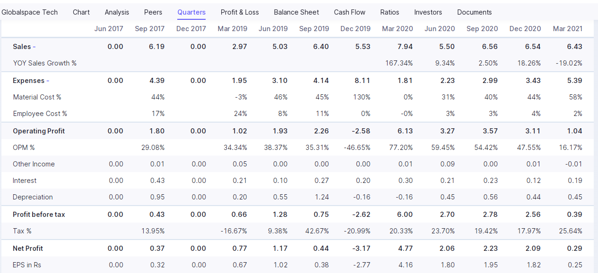Switch to the Ratios tab
The width and height of the screenshot is (598, 273).
point(390,12)
